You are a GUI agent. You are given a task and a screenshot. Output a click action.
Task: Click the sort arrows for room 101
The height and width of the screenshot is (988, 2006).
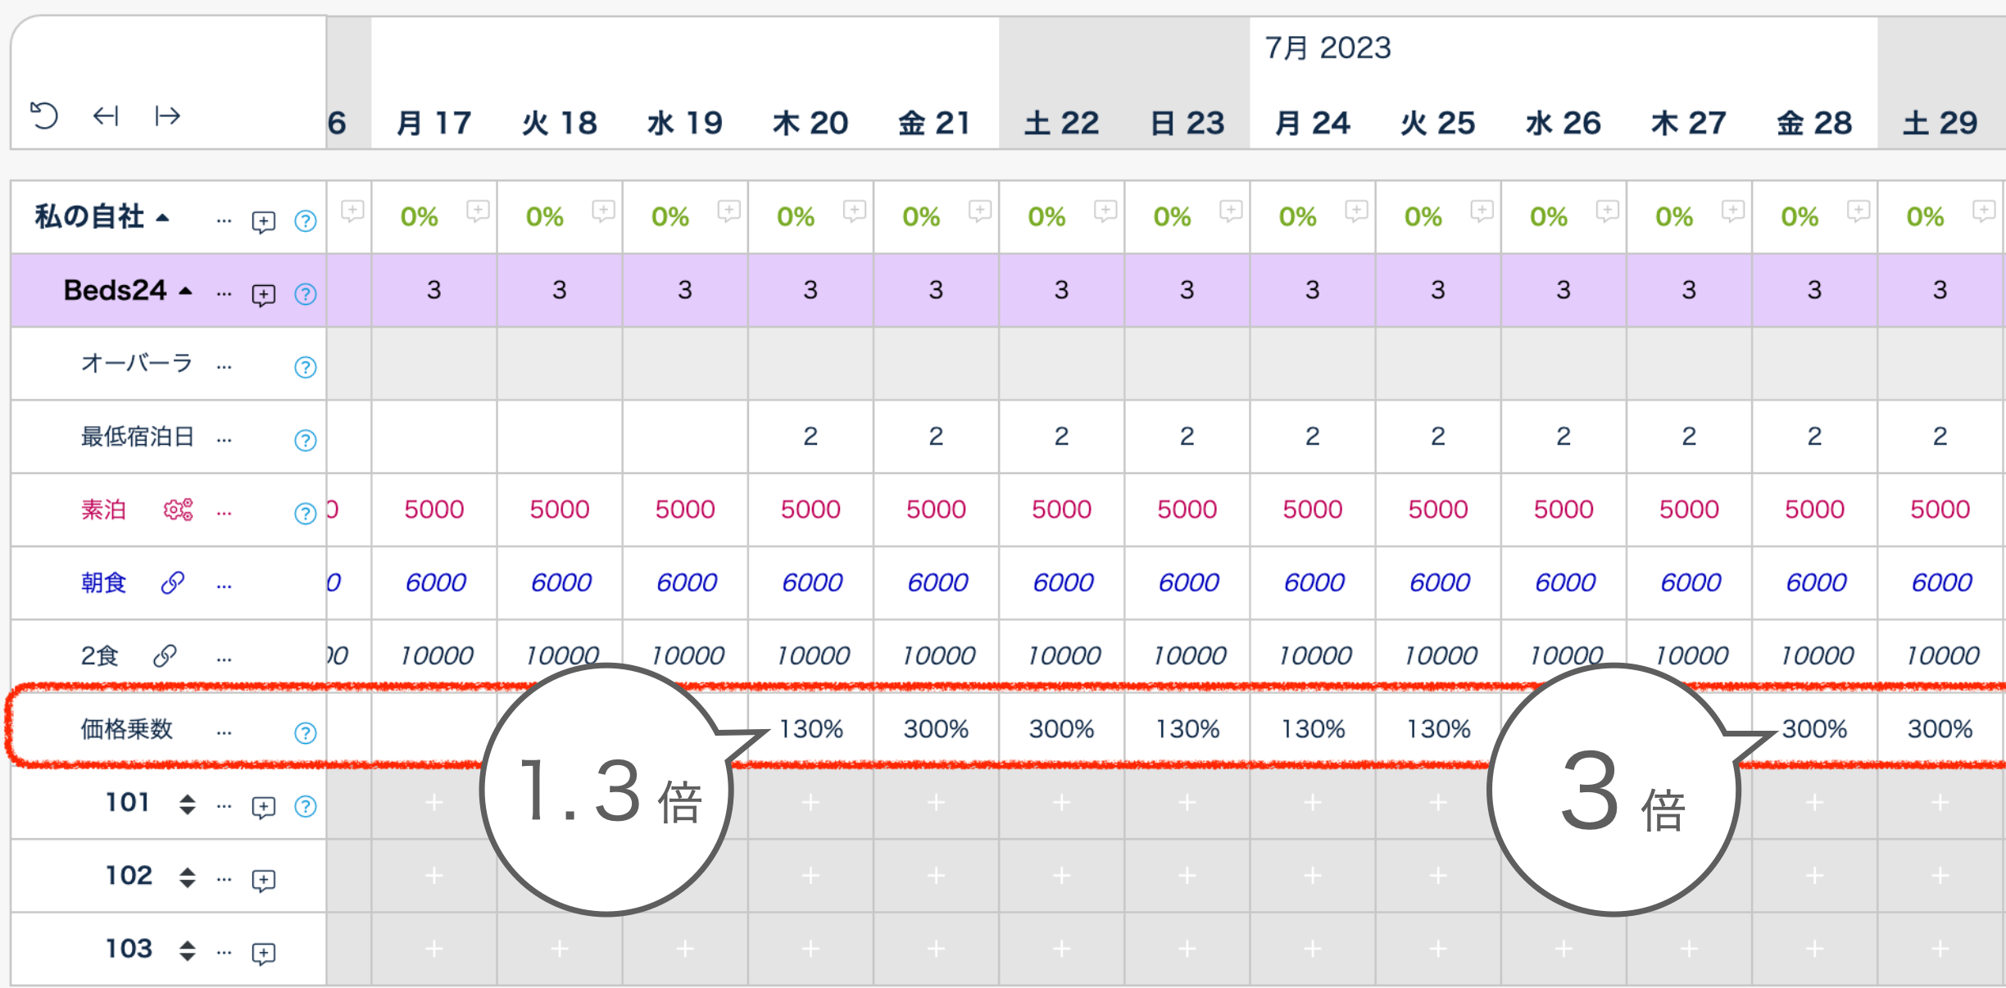click(188, 804)
